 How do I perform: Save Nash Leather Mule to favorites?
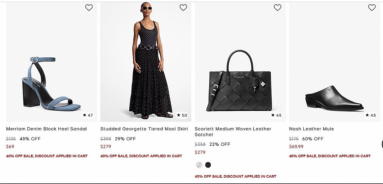click(372, 8)
